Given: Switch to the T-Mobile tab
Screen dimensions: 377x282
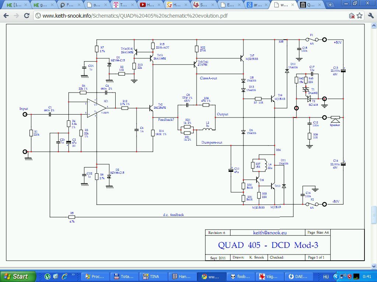Looking at the screenshot, I should (123, 4).
